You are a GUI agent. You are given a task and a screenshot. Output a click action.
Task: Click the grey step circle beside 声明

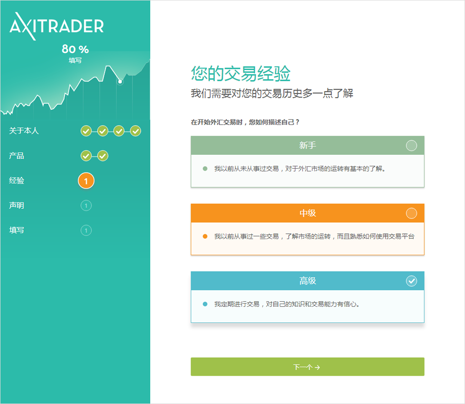coord(86,205)
